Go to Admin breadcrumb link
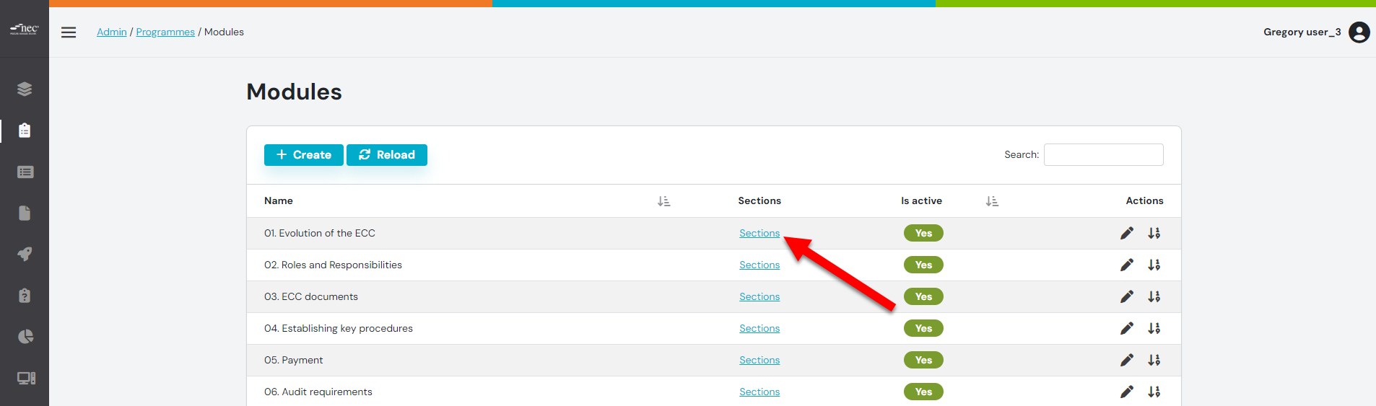 click(112, 32)
